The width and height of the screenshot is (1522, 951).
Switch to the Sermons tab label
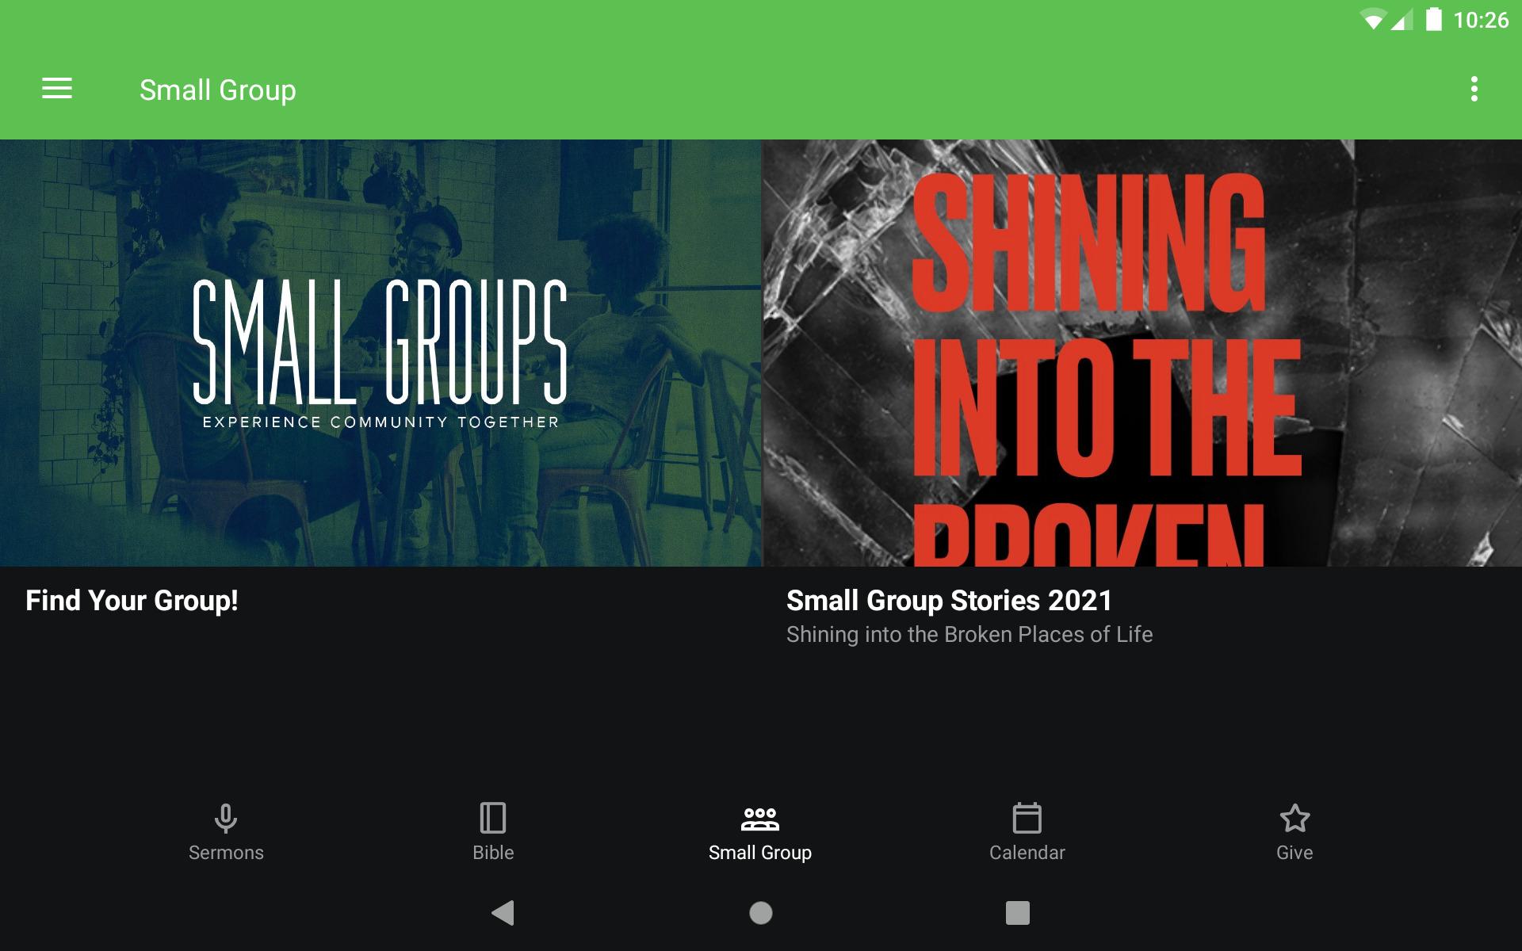pyautogui.click(x=226, y=853)
